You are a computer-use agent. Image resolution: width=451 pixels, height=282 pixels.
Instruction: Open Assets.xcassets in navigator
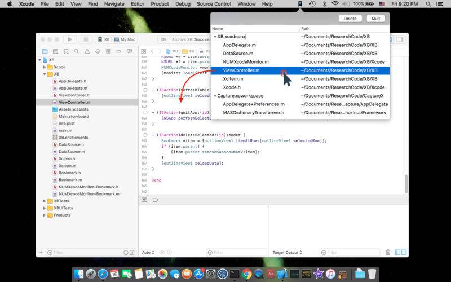73,109
